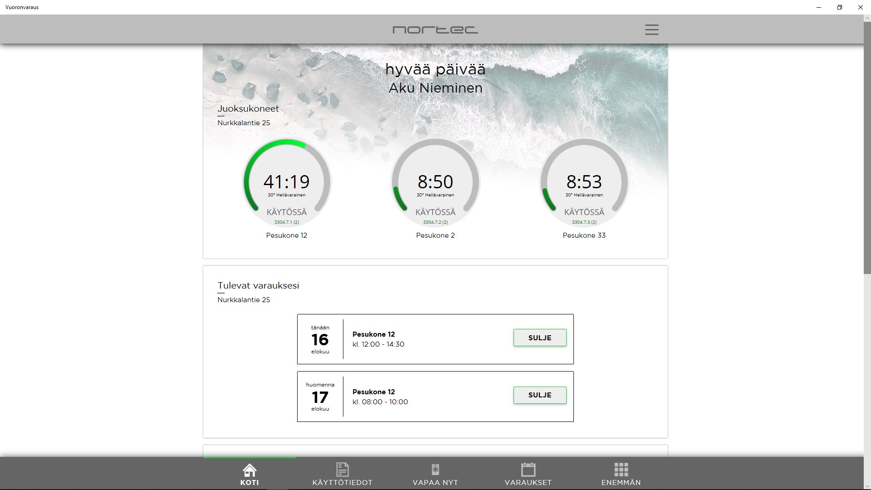
Task: Click the Enemmän grid icon
Action: click(x=621, y=470)
